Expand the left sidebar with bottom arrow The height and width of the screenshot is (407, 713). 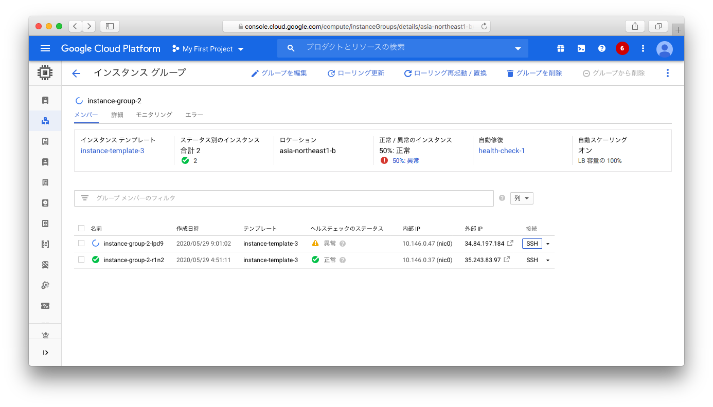click(45, 353)
